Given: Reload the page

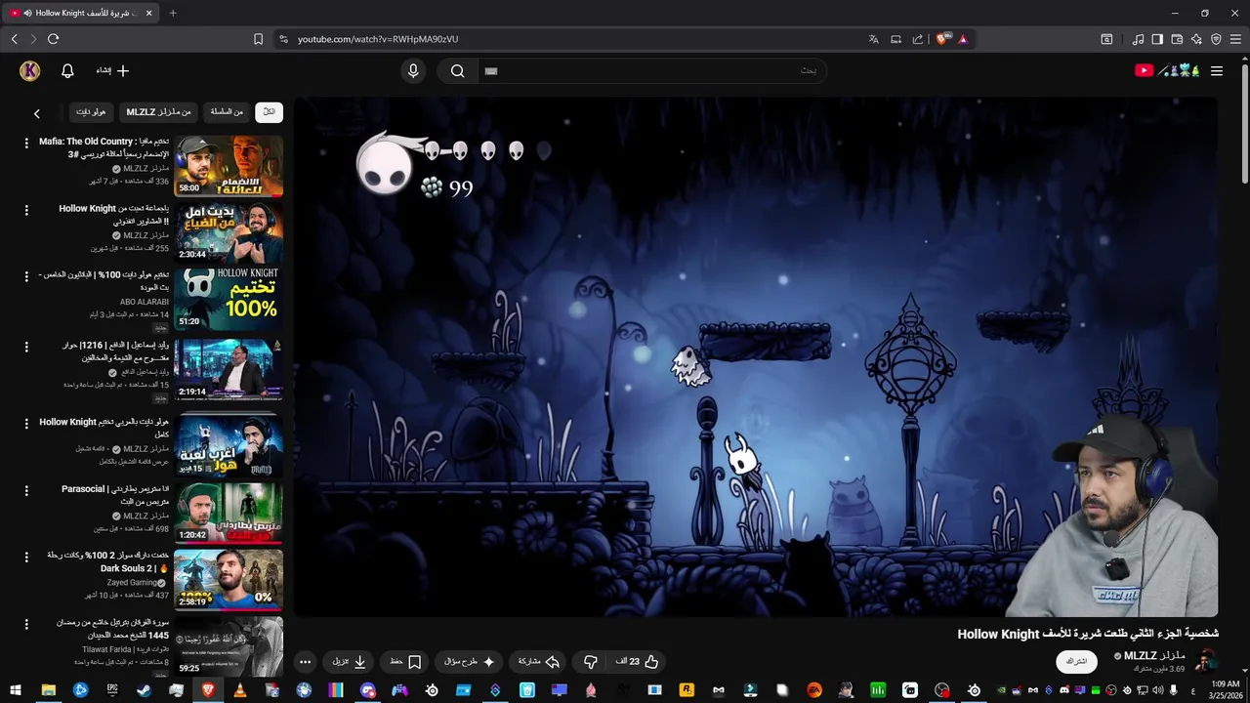Looking at the screenshot, I should pyautogui.click(x=53, y=39).
